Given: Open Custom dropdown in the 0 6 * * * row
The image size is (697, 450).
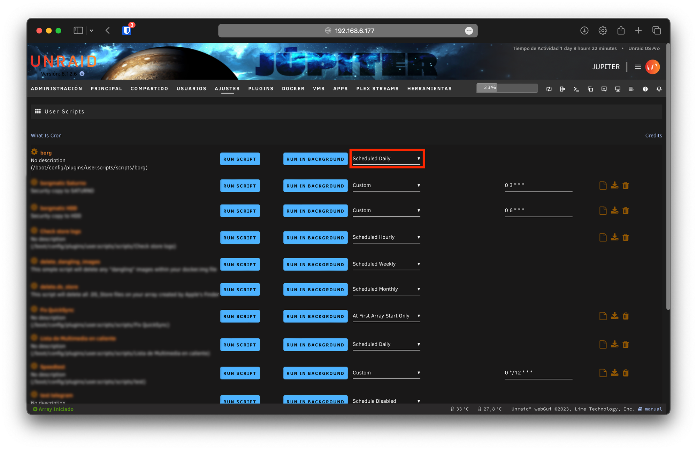Looking at the screenshot, I should 386,211.
